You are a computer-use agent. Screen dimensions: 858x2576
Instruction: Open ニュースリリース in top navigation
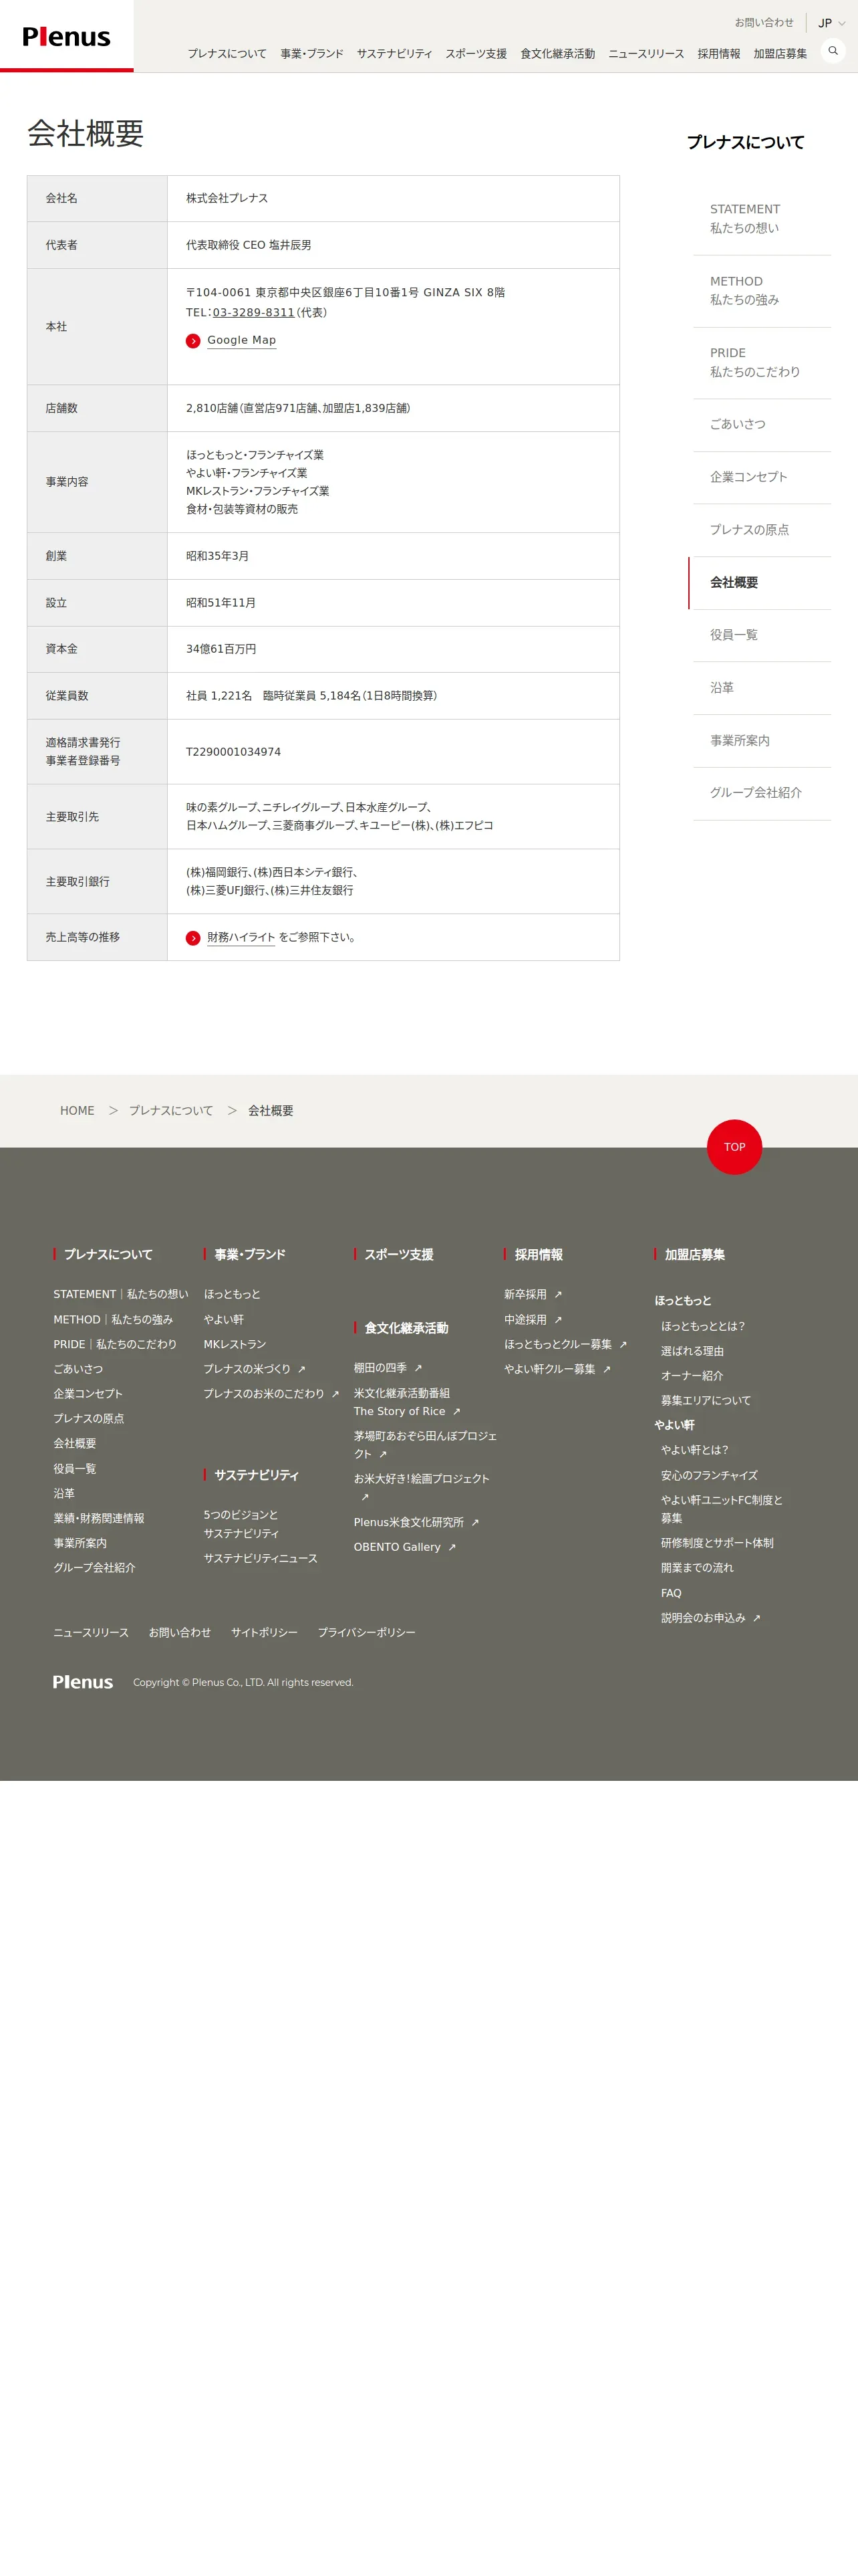(x=646, y=54)
